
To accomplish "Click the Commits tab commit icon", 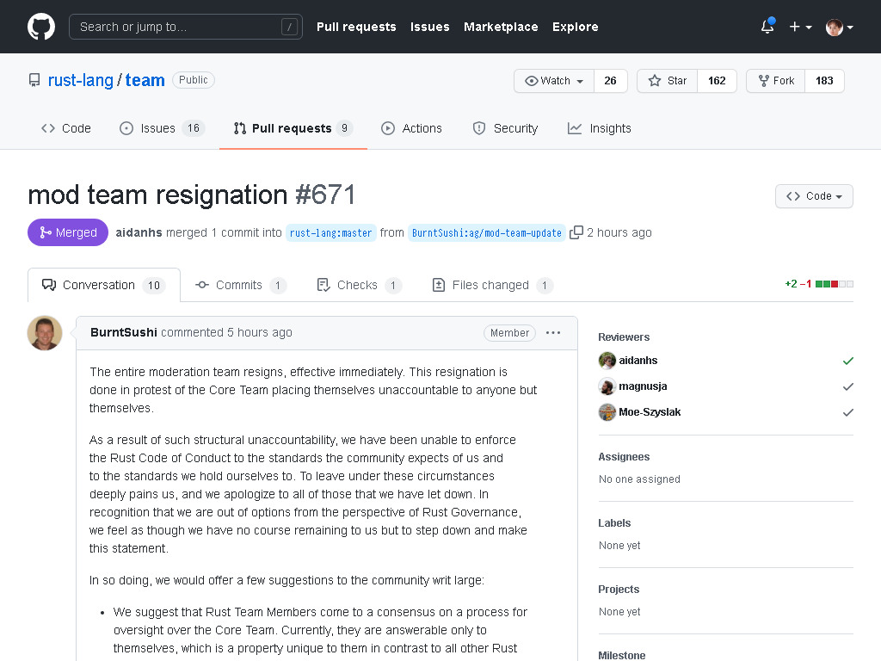I will [201, 285].
